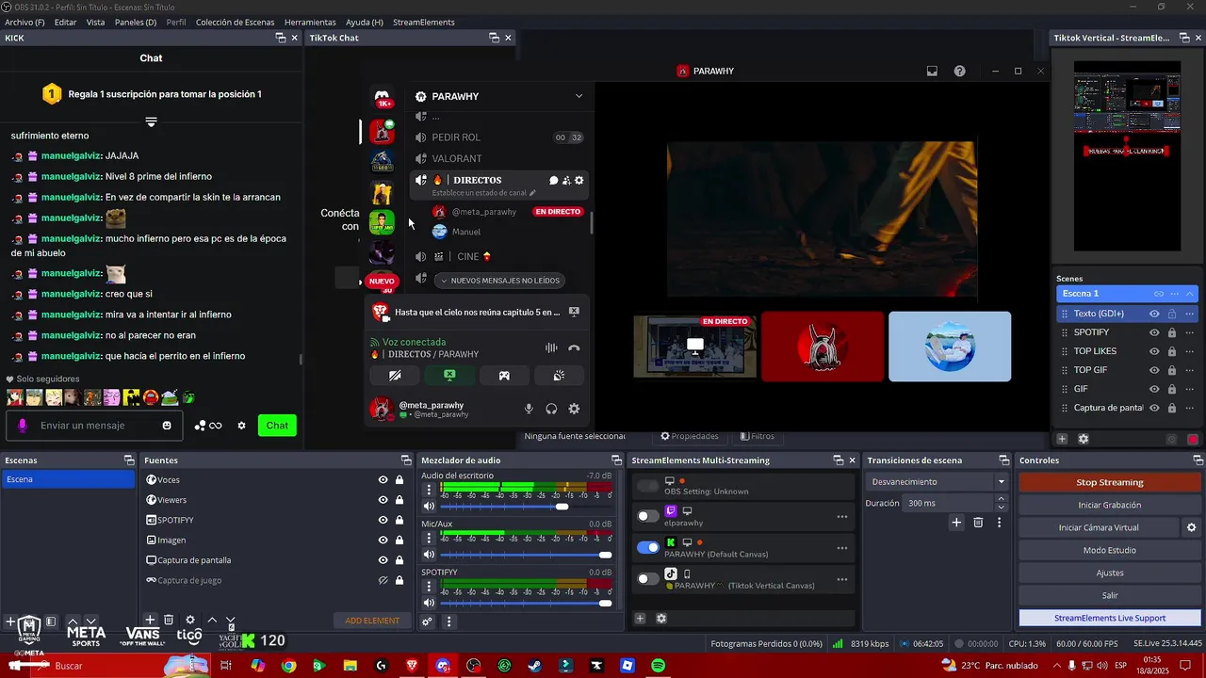
Task: Open Colección de Escenas menu
Action: coord(236,22)
